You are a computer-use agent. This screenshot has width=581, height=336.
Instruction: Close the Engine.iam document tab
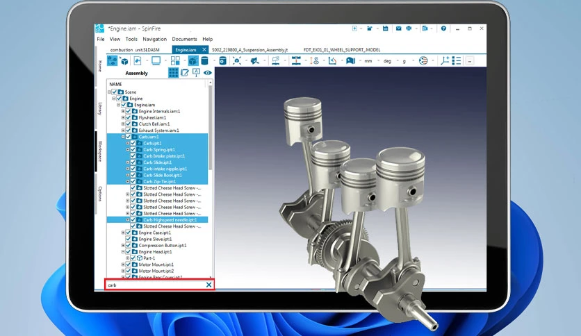tap(204, 49)
